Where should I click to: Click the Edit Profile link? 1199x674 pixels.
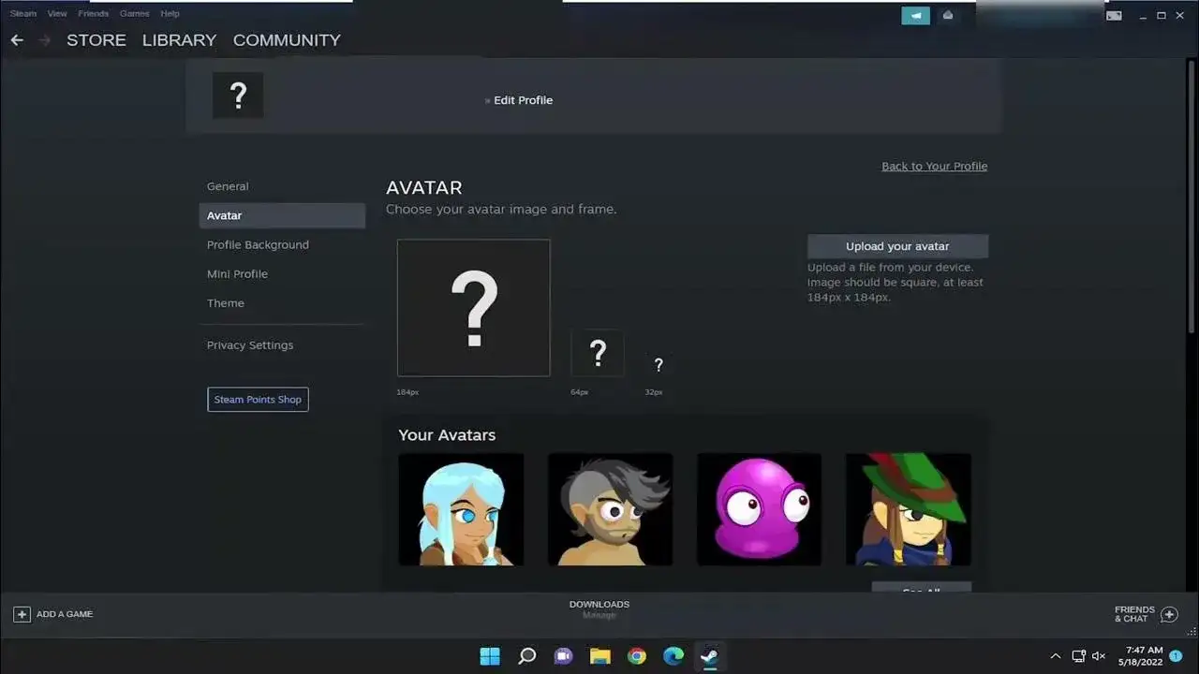pos(523,100)
